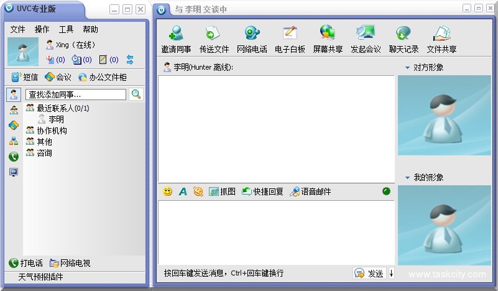The height and width of the screenshot is (291, 498).
Task: Expand the 咨询 contact group
Action: [x=39, y=153]
